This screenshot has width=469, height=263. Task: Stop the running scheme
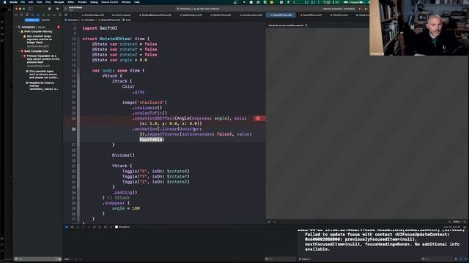(49, 9)
